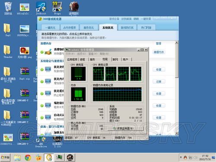Launch Google Chrome from the taskbar
Screen dimensions: 216x162
click(28, 157)
